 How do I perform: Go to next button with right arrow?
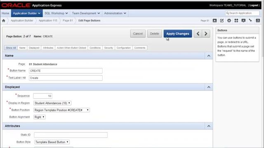click(206, 34)
